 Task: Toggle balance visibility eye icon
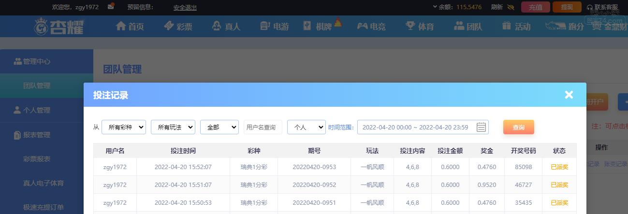(511, 7)
